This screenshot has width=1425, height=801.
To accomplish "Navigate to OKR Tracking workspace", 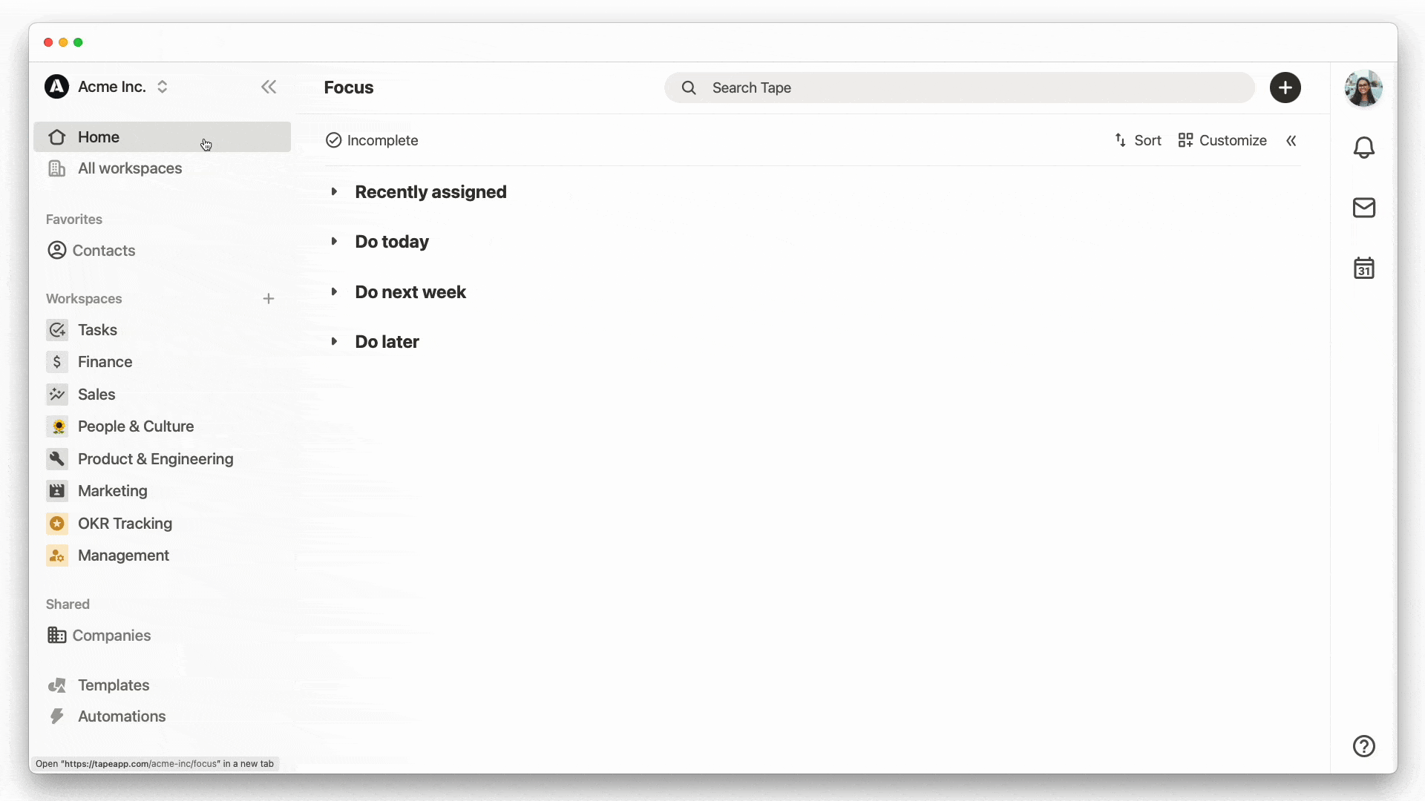I will pos(125,522).
